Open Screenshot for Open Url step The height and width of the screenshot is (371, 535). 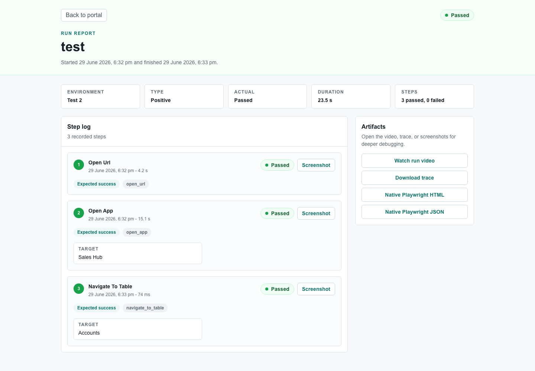coord(316,165)
